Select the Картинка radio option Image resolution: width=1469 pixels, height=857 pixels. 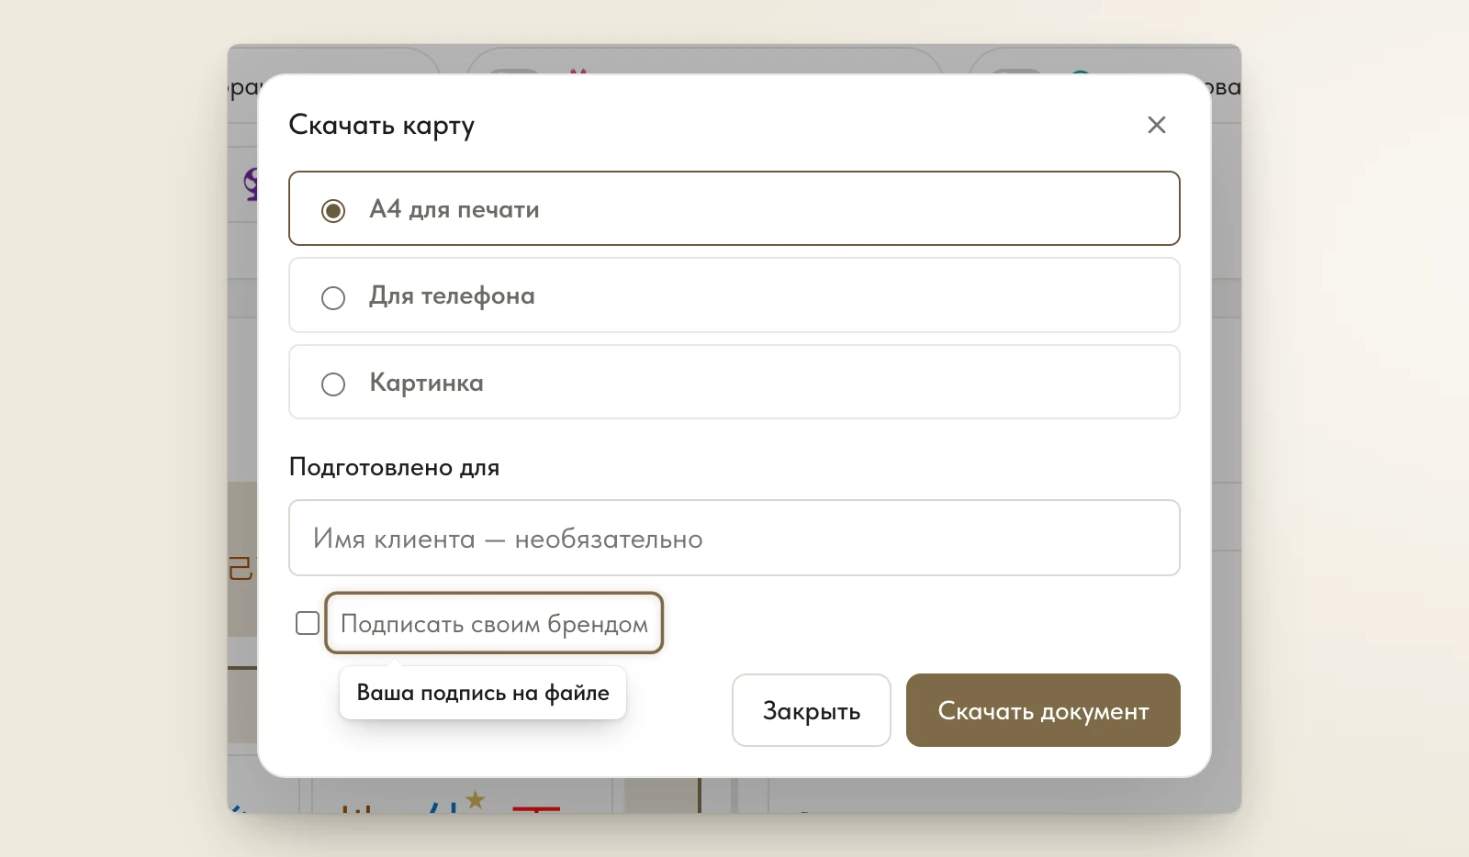click(734, 382)
